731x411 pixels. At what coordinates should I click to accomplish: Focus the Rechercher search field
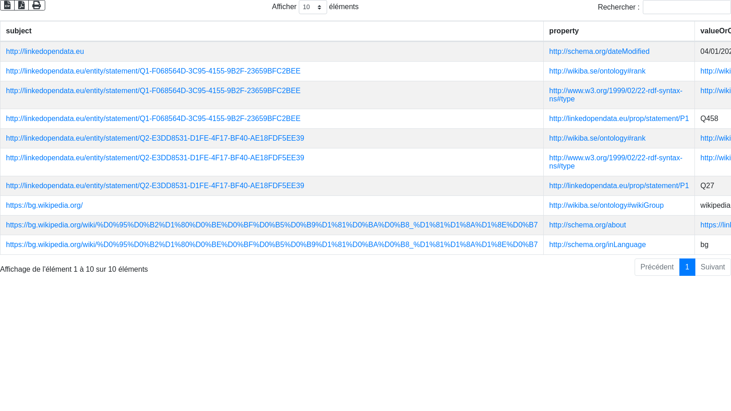pyautogui.click(x=686, y=7)
